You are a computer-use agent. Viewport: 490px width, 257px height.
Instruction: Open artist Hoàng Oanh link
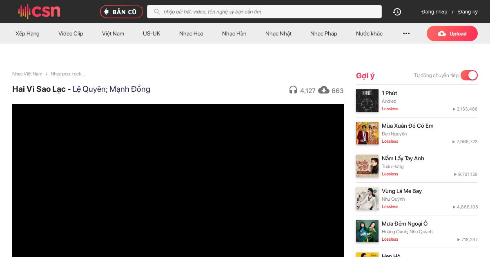(394, 232)
